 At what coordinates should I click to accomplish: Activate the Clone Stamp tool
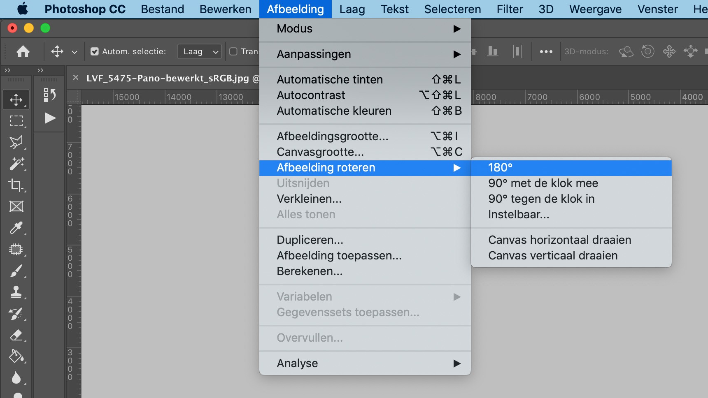(x=16, y=292)
